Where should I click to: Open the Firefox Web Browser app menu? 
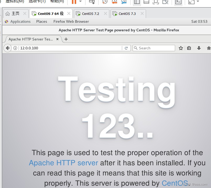pyautogui.click(x=71, y=21)
